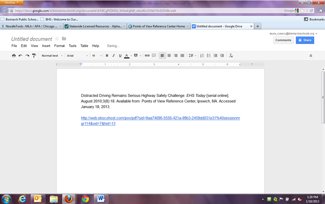This screenshot has width=325, height=204.
Task: Open the Table menu
Action: pos(84,46)
